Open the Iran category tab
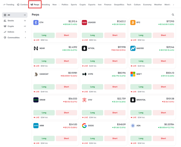 (x=100, y=5)
